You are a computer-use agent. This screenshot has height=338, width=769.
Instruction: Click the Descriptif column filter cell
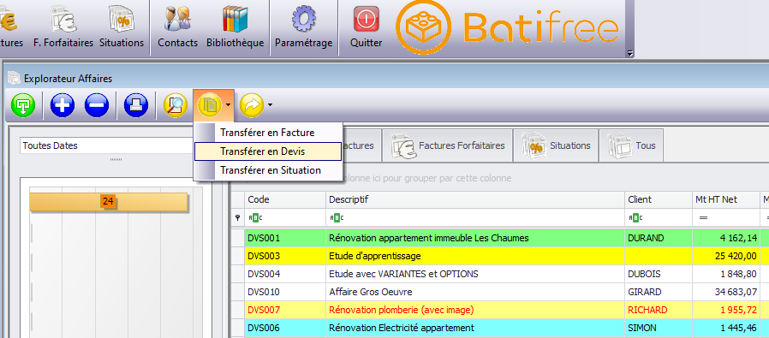coord(475,217)
